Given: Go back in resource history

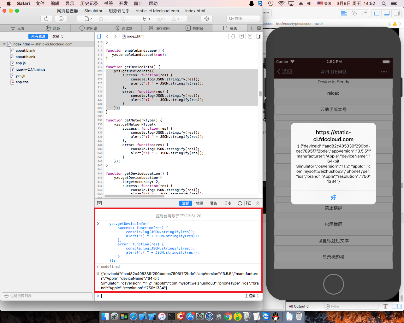Looking at the screenshot, I should tap(107, 36).
